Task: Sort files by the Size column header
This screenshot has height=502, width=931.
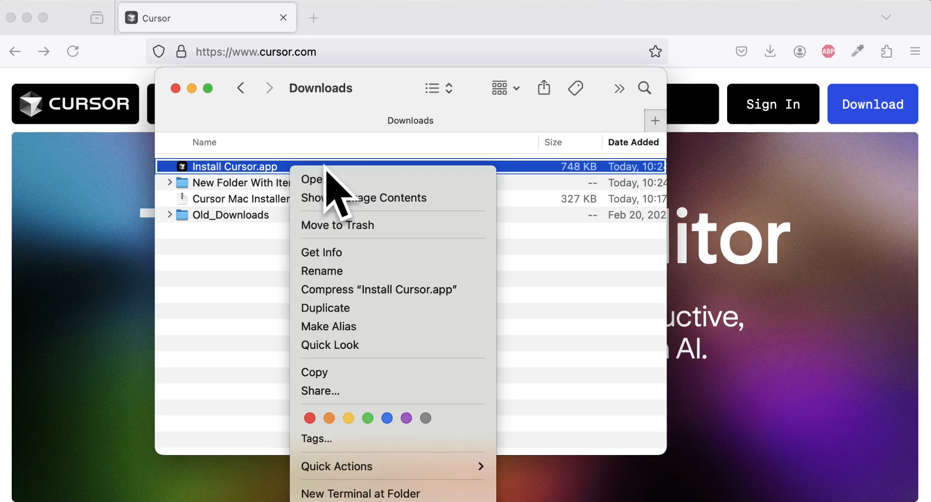Action: [x=553, y=142]
